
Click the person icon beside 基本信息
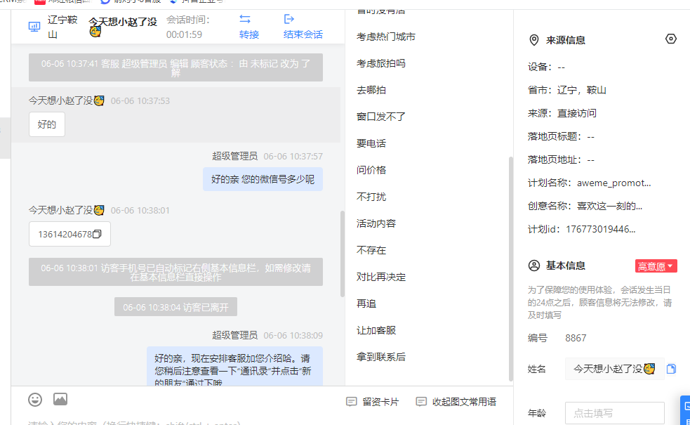(533, 266)
